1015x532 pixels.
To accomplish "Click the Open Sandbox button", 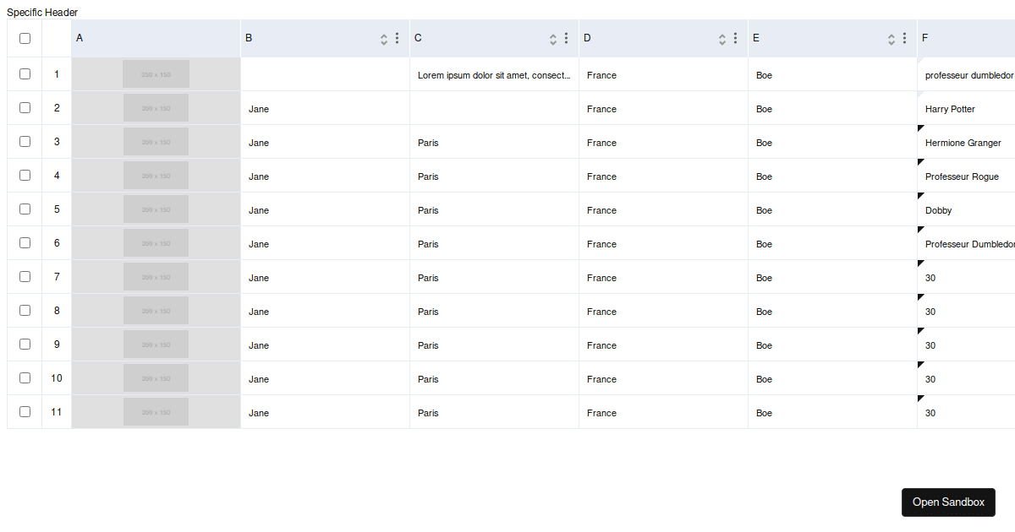I will (948, 502).
